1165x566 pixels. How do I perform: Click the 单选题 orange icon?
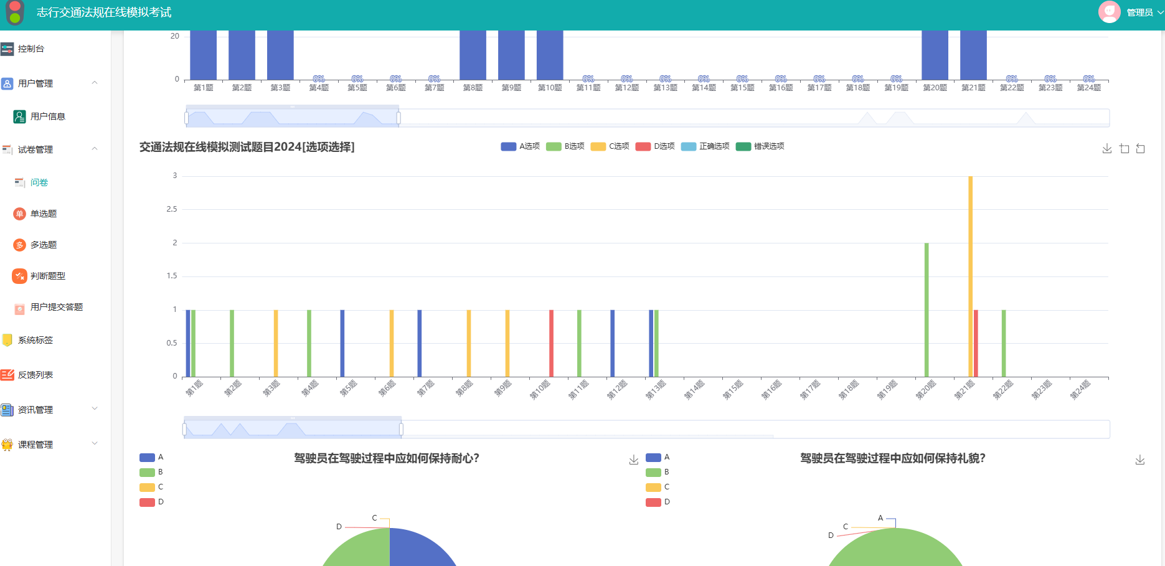click(x=20, y=214)
